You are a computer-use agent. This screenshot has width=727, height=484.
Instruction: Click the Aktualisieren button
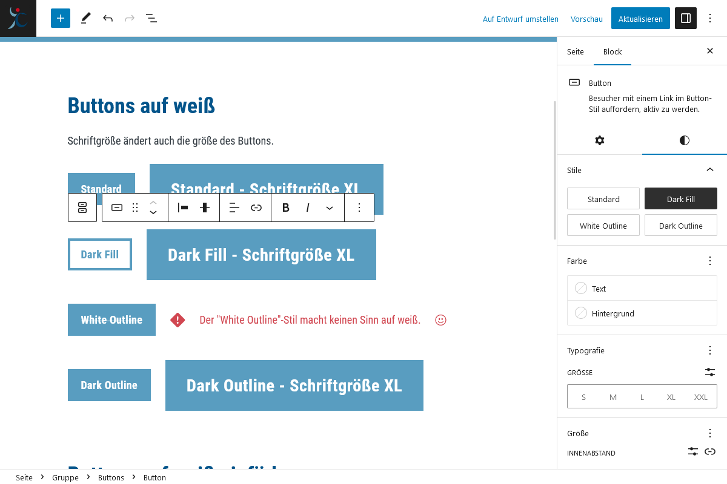tap(640, 18)
